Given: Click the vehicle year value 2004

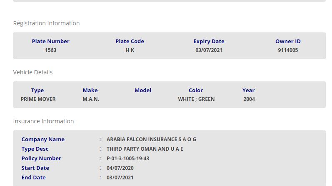Looking at the screenshot, I should [x=249, y=99].
